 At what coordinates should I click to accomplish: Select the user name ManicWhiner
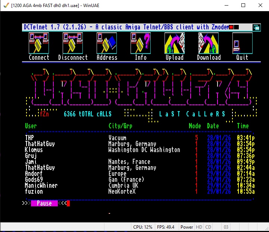(41, 186)
